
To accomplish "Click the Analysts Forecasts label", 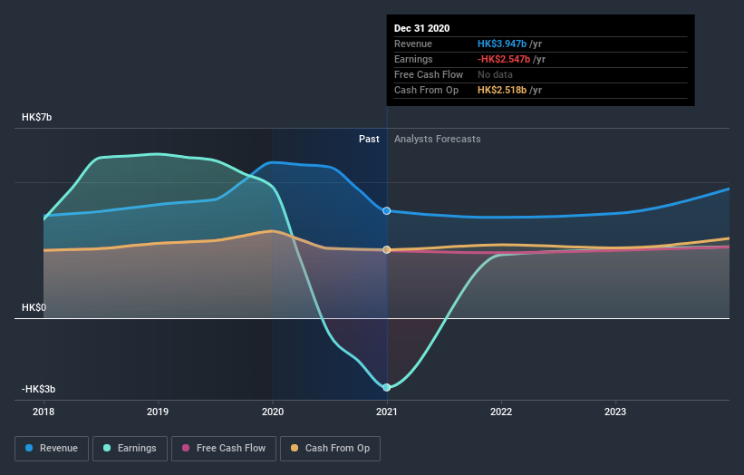I will tap(438, 139).
